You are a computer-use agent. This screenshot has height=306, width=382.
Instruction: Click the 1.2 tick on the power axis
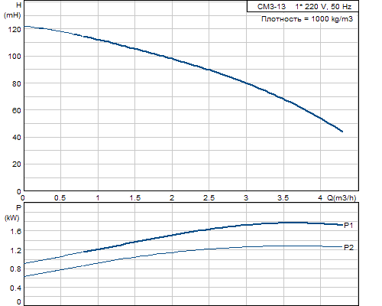(16, 250)
